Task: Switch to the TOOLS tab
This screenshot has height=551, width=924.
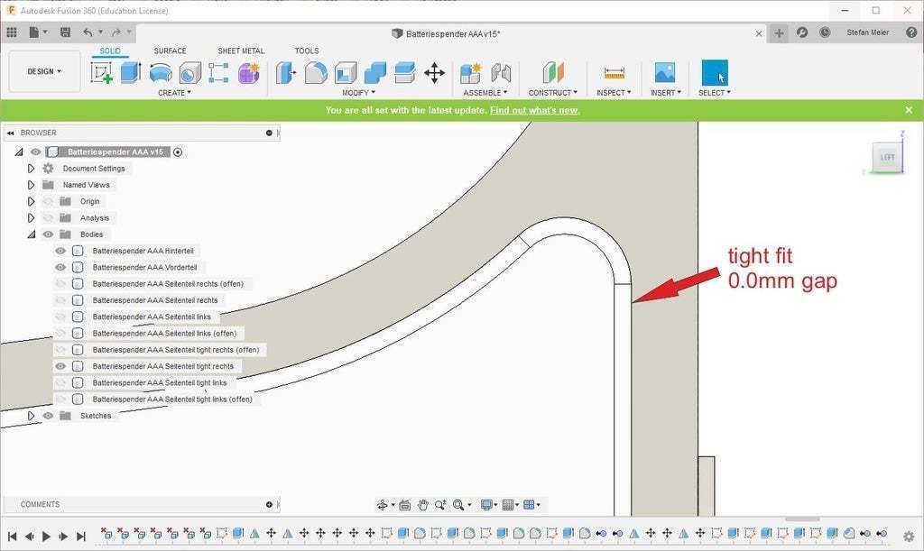Action: pos(307,51)
